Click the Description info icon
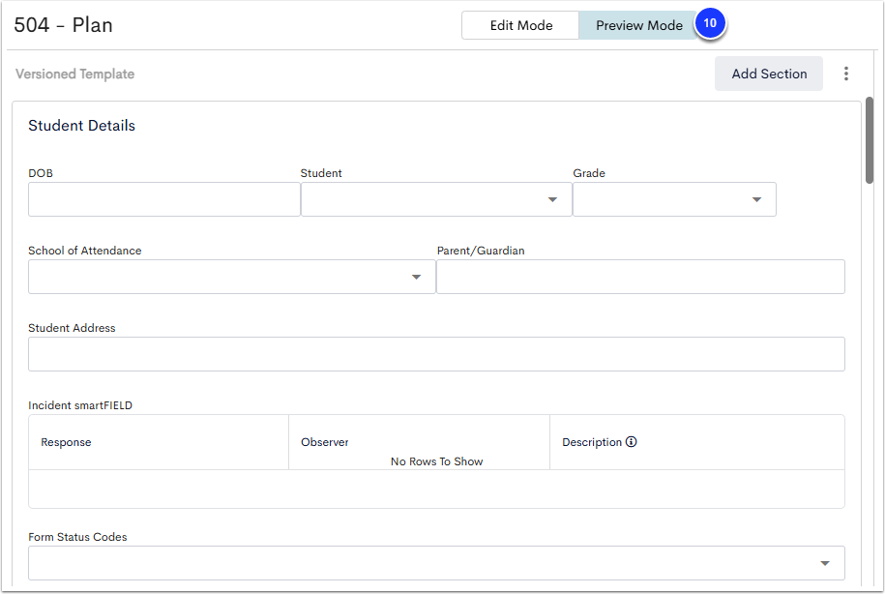The height and width of the screenshot is (594, 885). 631,441
